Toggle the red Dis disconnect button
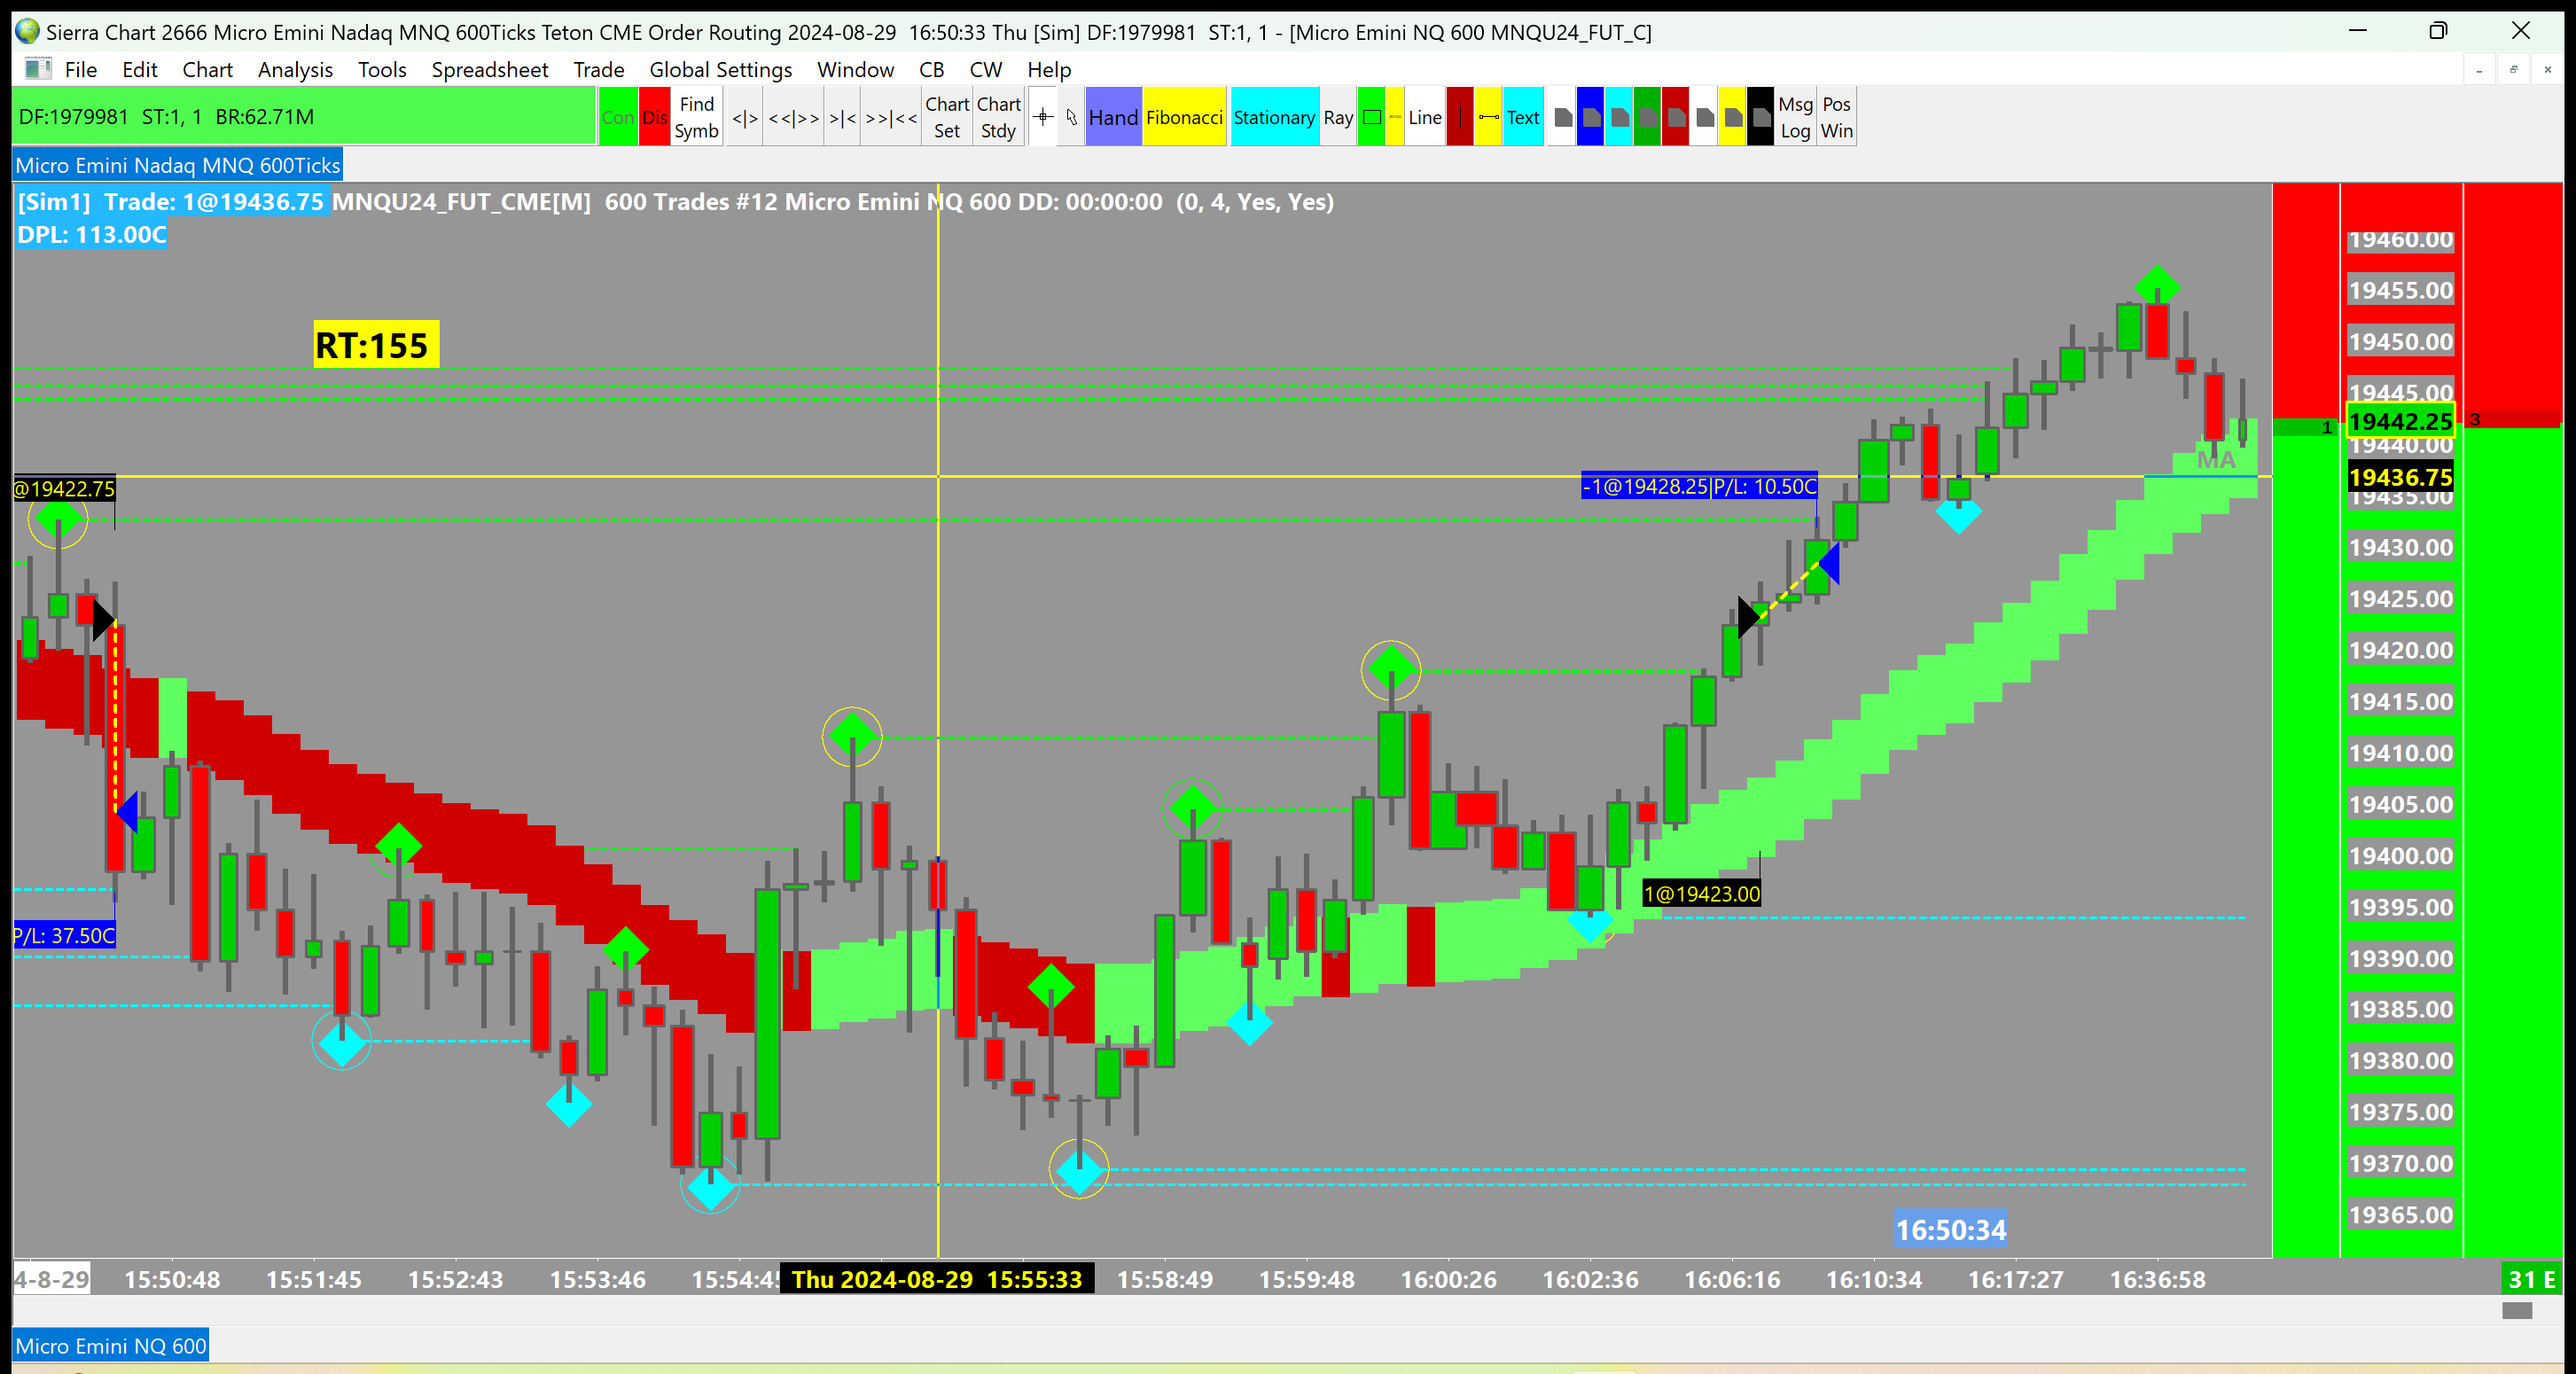This screenshot has width=2576, height=1374. coord(654,117)
